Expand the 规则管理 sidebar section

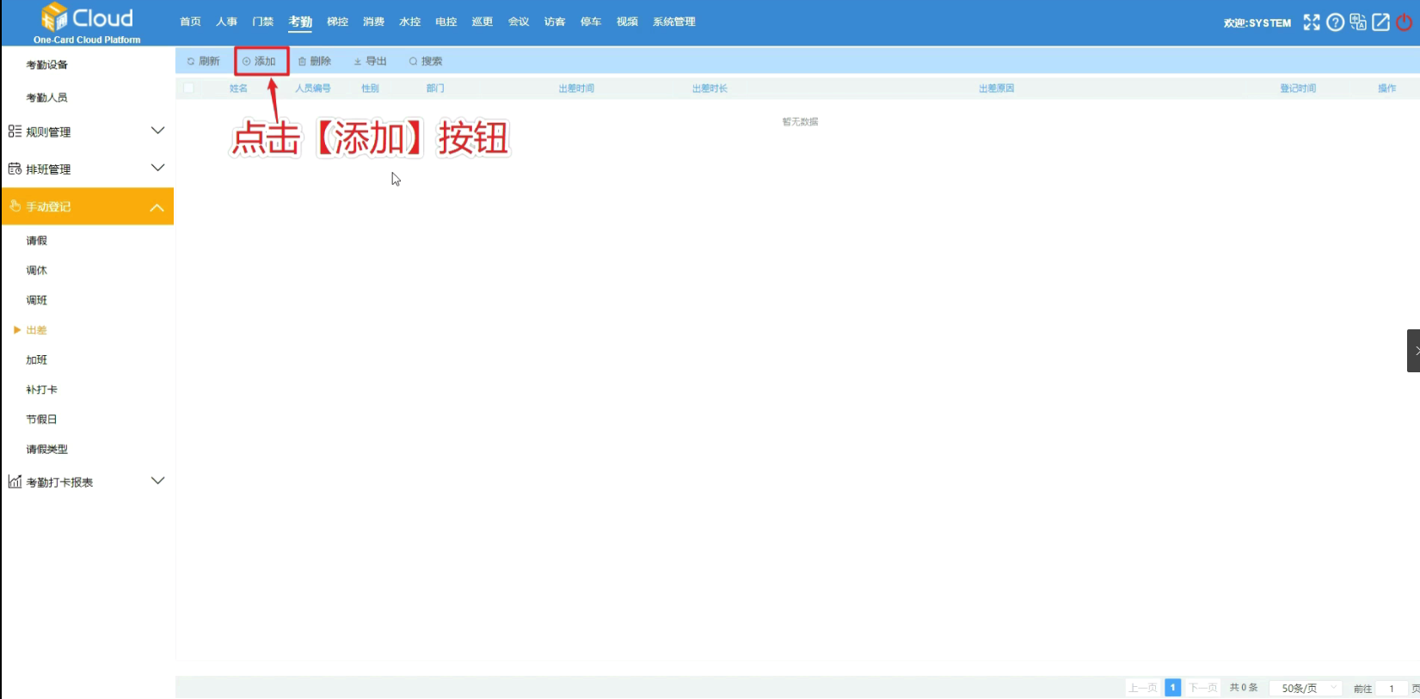click(86, 132)
